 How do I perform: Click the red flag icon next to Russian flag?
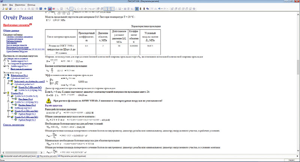click(54, 9)
